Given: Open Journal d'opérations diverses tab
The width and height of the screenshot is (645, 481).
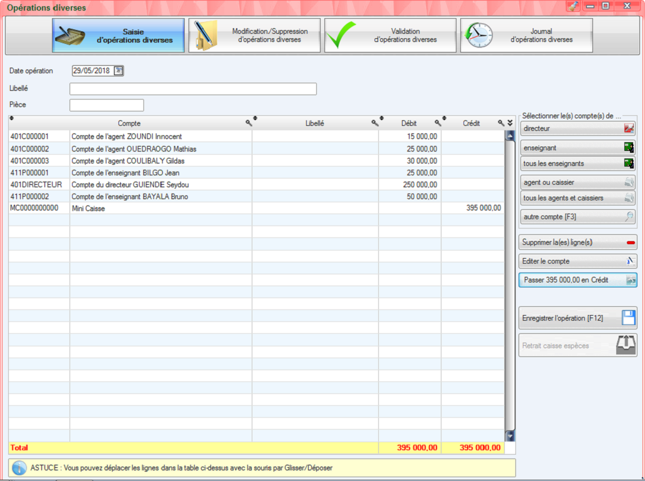Looking at the screenshot, I should click(527, 35).
